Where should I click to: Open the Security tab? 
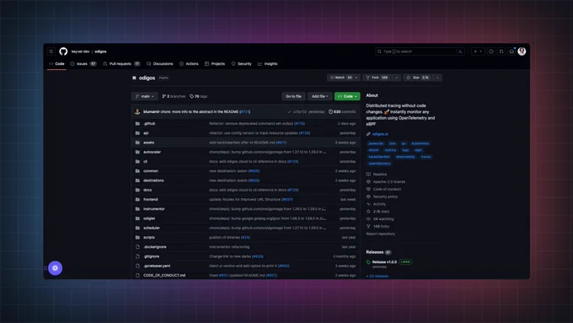(x=242, y=63)
